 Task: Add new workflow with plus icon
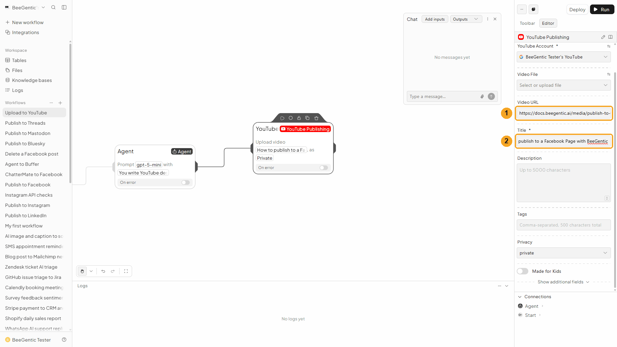[x=60, y=103]
